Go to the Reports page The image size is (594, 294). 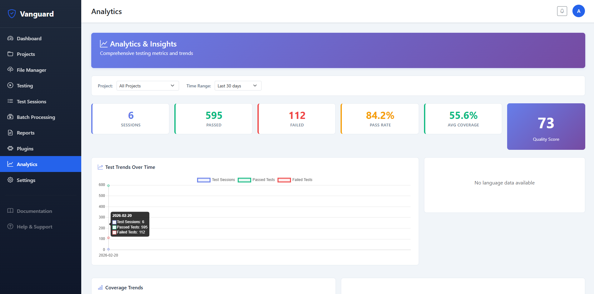point(26,133)
